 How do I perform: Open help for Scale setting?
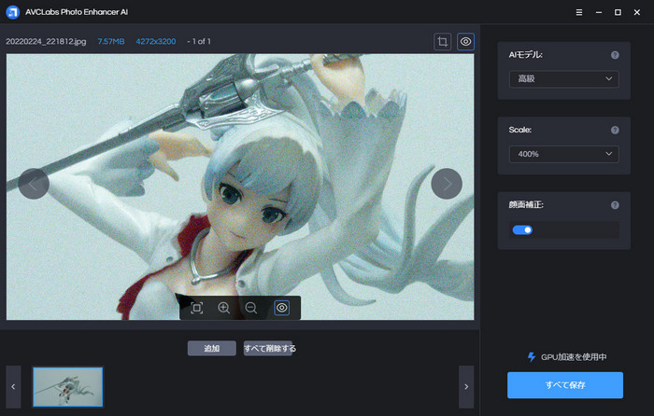point(615,130)
